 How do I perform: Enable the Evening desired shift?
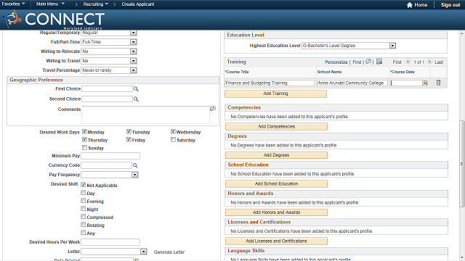click(x=84, y=201)
